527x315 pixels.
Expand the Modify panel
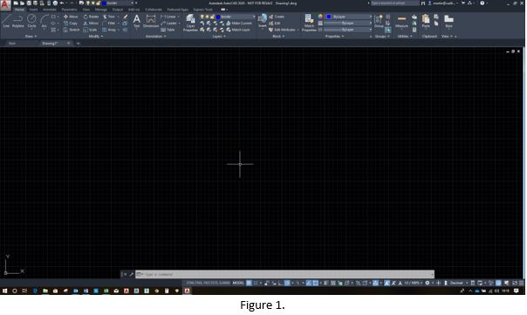(x=96, y=37)
